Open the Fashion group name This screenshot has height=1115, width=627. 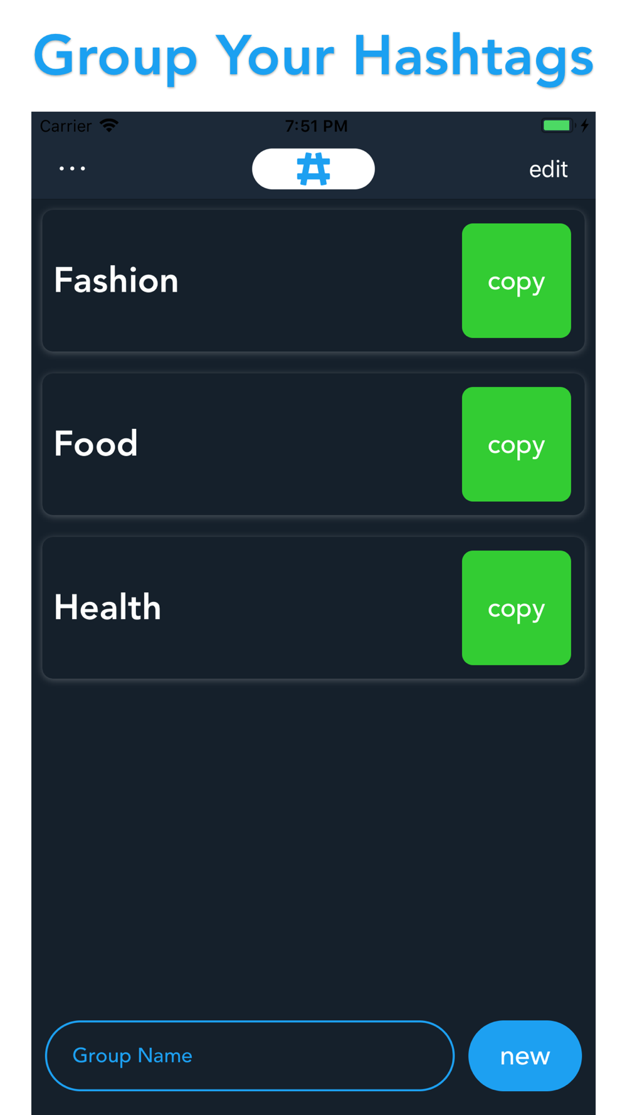[x=117, y=280]
